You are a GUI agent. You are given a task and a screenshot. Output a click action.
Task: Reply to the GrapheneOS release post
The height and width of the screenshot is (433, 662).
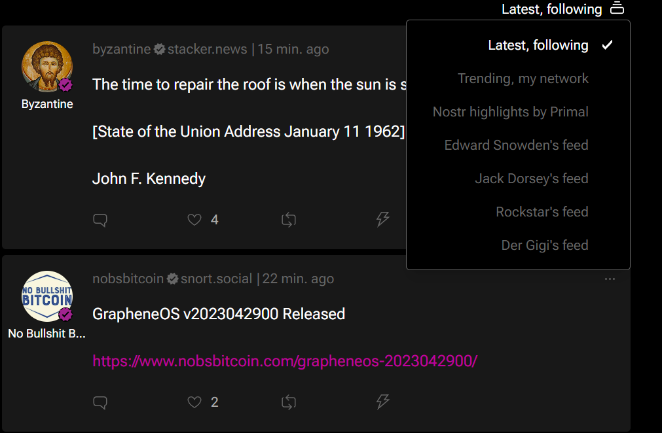pos(100,402)
